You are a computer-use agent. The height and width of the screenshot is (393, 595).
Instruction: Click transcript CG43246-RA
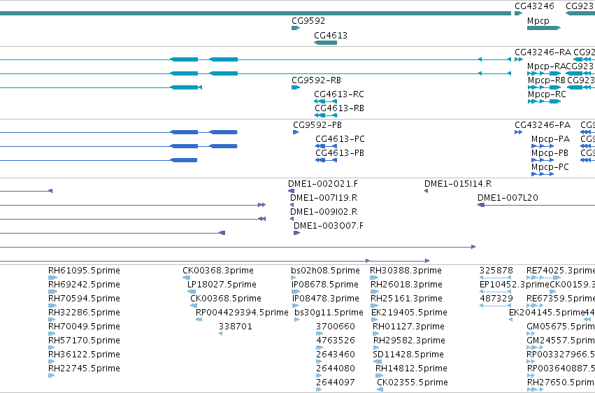point(543,52)
